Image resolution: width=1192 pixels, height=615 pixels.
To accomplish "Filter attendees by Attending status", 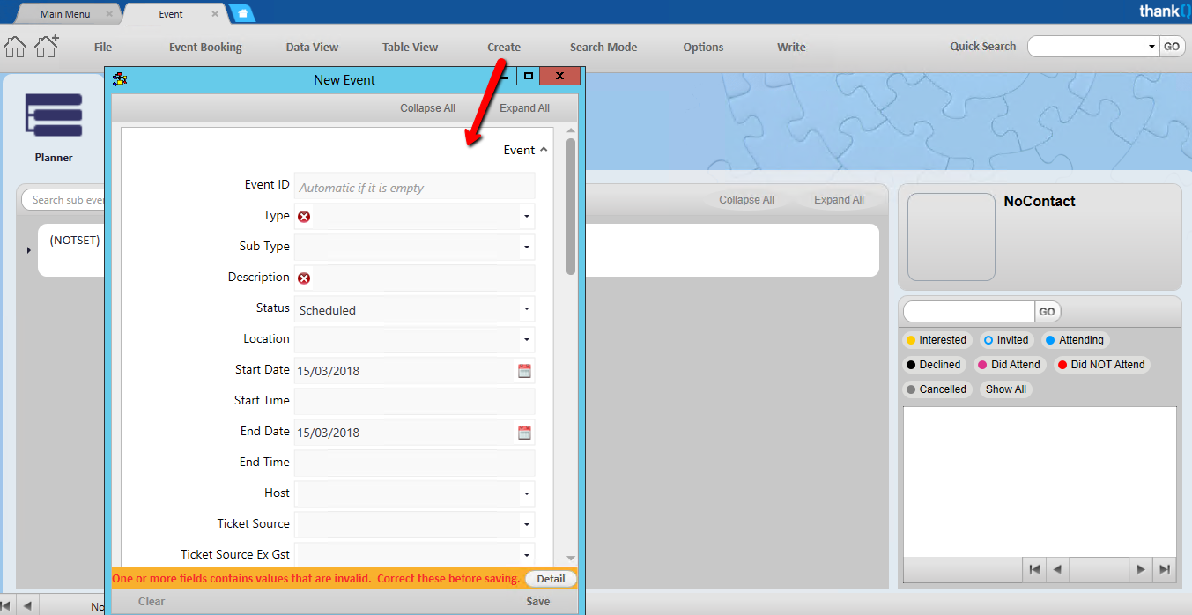I will click(1073, 340).
